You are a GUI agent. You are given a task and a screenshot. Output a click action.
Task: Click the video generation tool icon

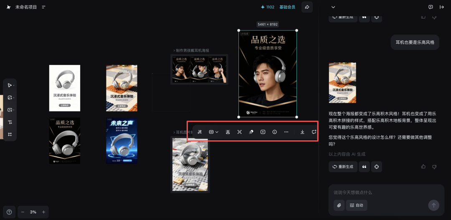coord(10,110)
